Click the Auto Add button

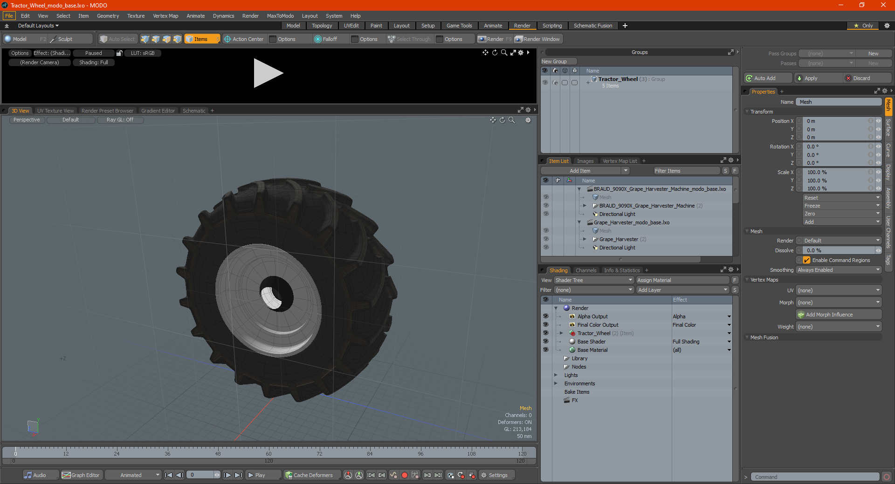tap(768, 78)
